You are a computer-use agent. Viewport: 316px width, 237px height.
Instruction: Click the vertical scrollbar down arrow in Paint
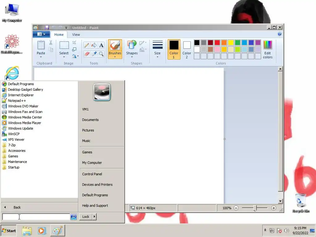[280, 201]
